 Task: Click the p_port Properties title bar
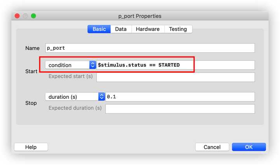coord(140,16)
